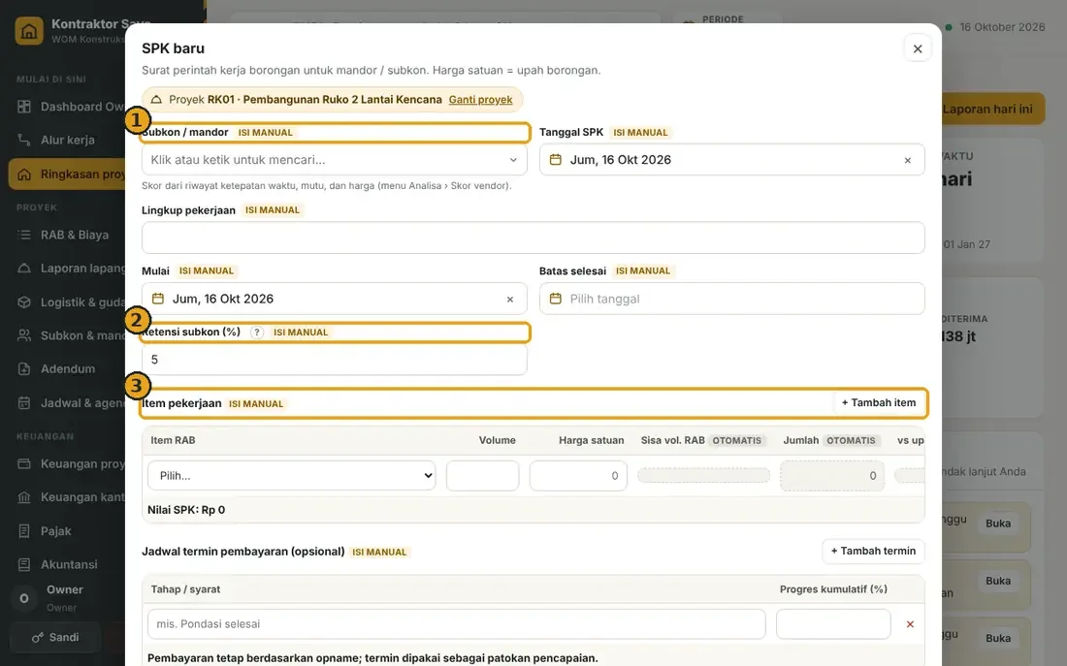Show help for Retensi subkon (%)
Image resolution: width=1067 pixels, height=666 pixels.
pyautogui.click(x=256, y=332)
